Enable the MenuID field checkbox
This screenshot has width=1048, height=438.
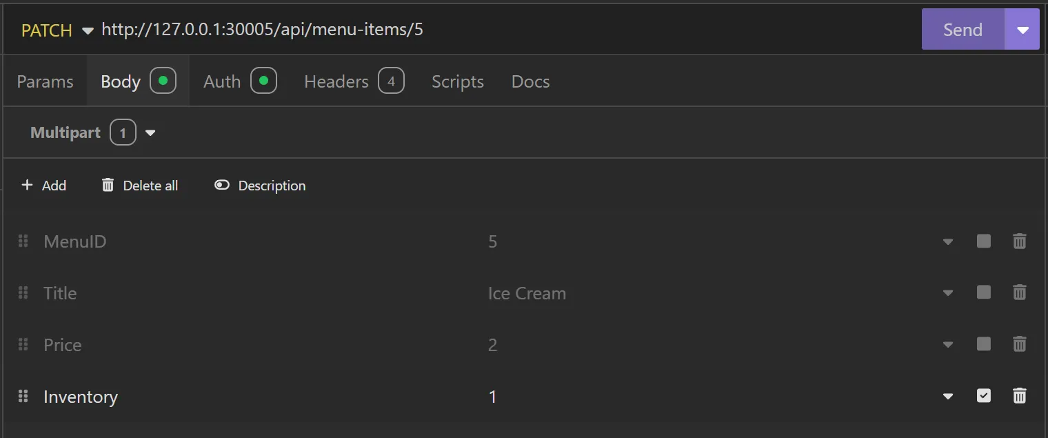click(x=984, y=241)
